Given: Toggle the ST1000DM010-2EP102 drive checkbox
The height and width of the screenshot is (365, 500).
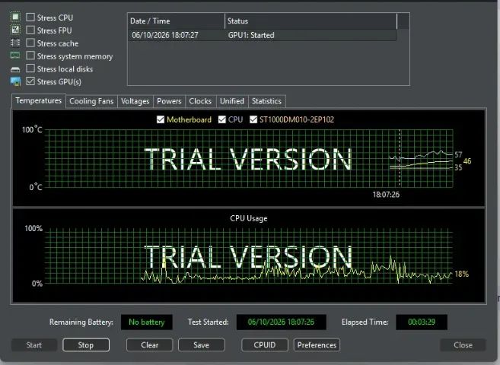Looking at the screenshot, I should pyautogui.click(x=253, y=119).
